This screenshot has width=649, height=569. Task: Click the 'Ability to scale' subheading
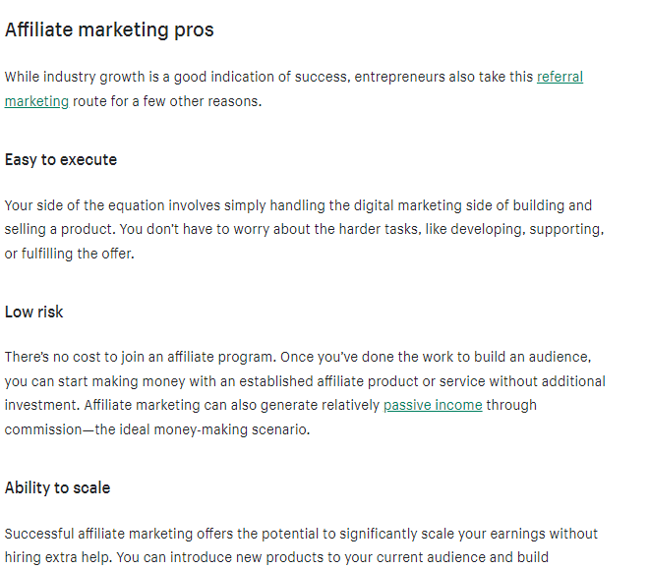point(57,487)
